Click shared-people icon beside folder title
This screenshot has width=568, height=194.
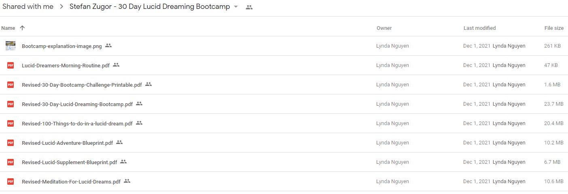click(249, 7)
